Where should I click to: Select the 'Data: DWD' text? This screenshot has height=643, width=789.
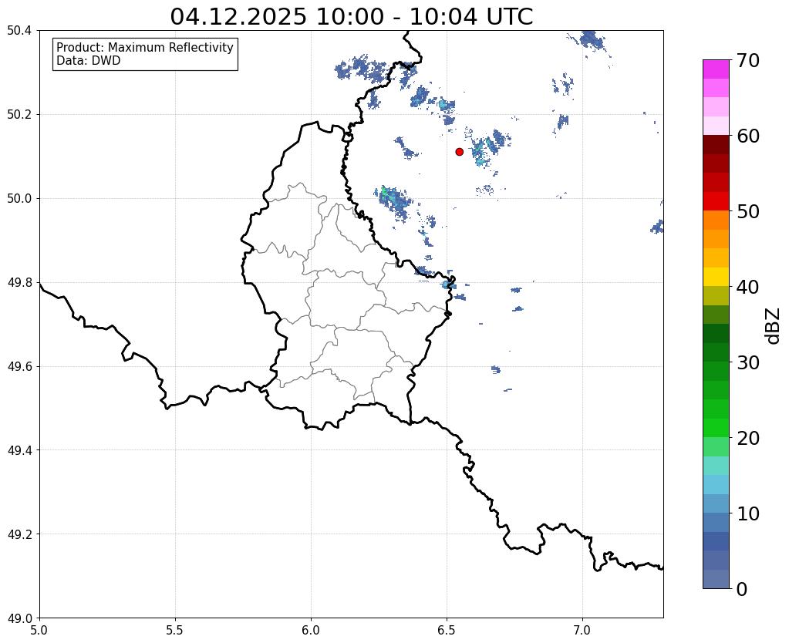[x=89, y=61]
